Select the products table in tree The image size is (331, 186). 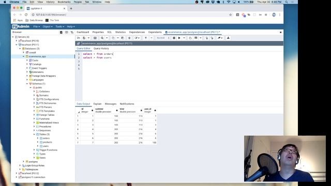pyautogui.click(x=47, y=142)
